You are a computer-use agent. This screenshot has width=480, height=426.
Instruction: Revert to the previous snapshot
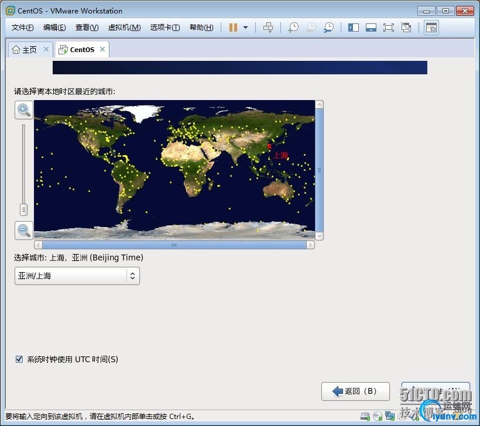click(x=311, y=28)
